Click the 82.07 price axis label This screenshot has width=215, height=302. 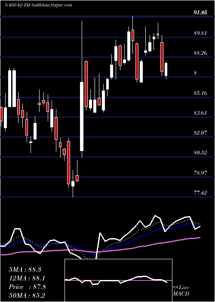(x=200, y=133)
